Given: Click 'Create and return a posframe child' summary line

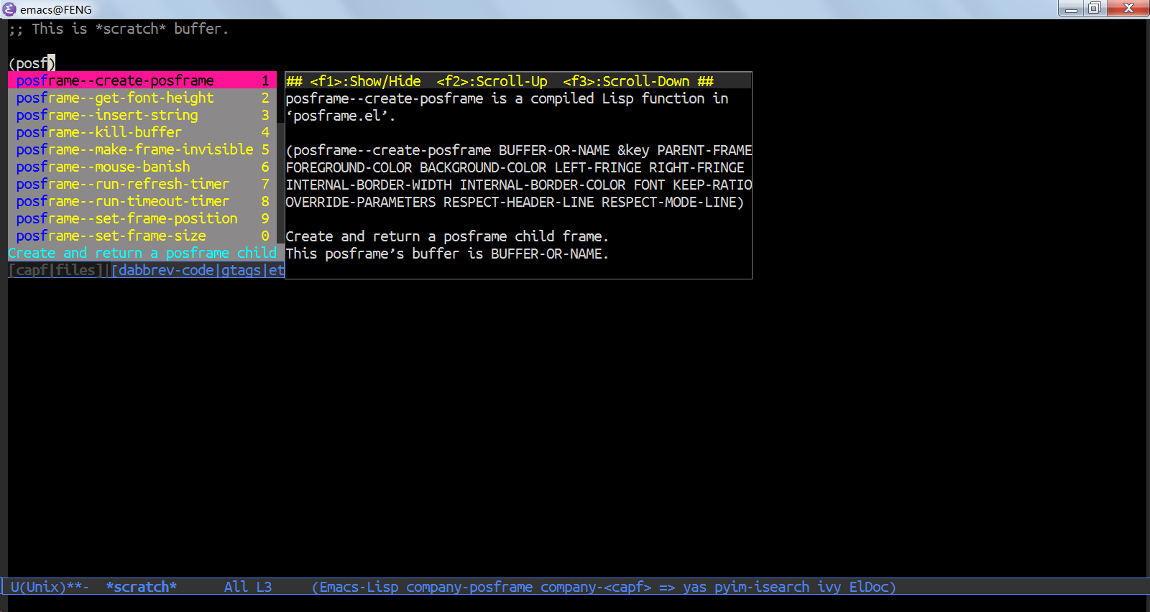Looking at the screenshot, I should [x=142, y=253].
